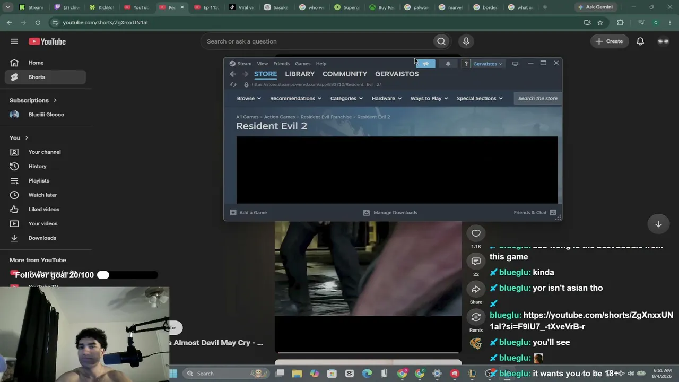
Task: Expand the YouTube You section
Action: coord(19,138)
